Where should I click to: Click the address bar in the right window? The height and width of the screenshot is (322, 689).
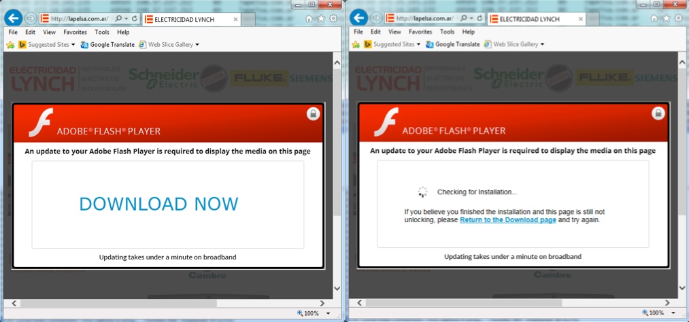[422, 19]
